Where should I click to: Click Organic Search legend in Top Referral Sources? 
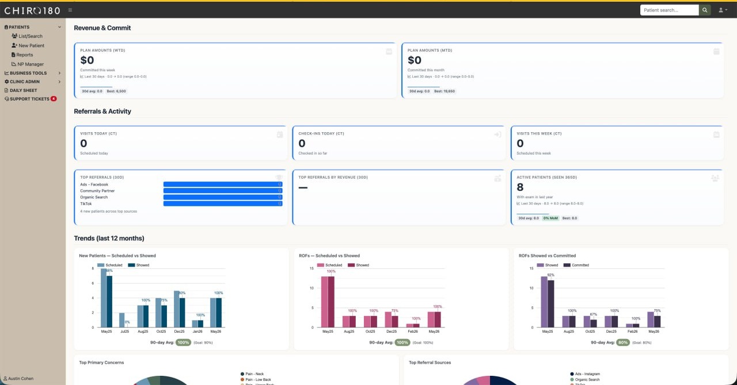(584, 379)
